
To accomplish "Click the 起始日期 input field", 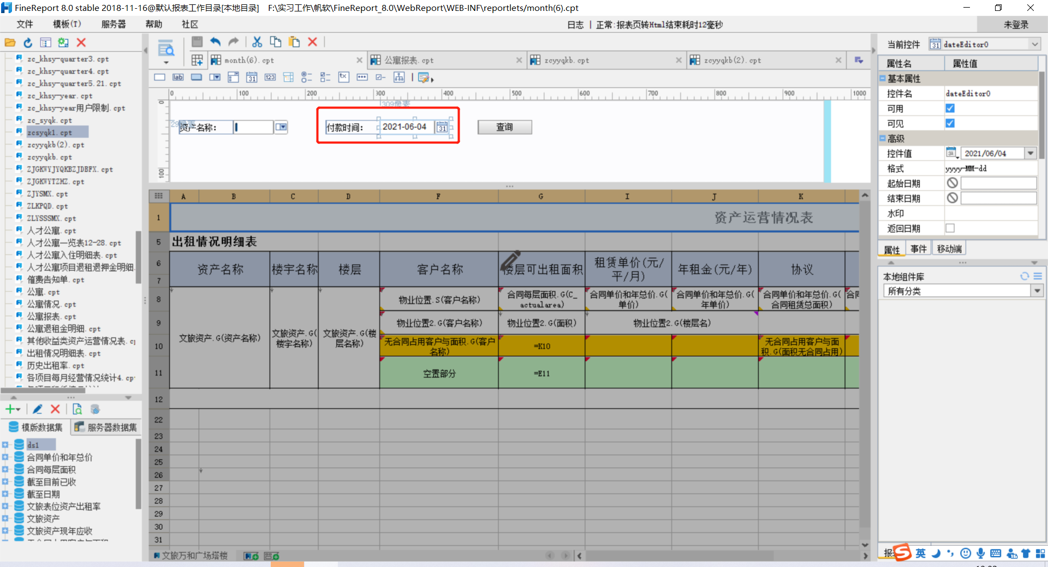I will coord(998,183).
